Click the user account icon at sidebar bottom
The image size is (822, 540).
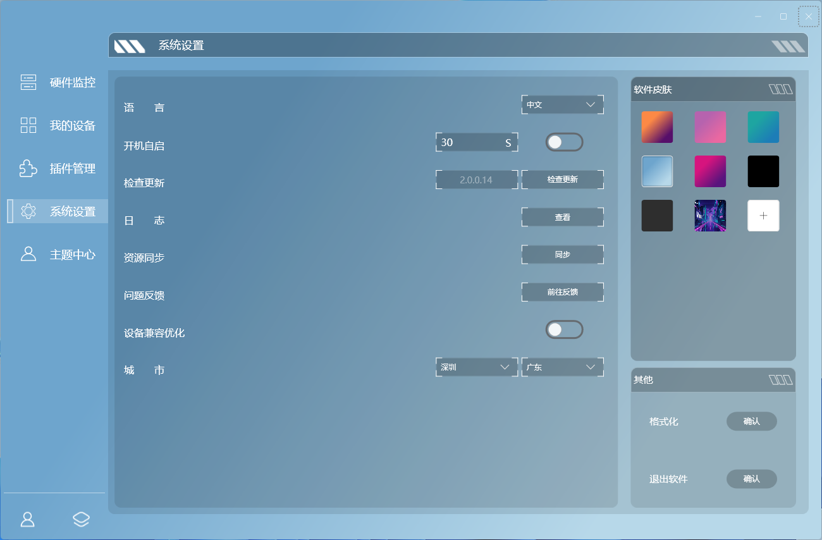28,519
